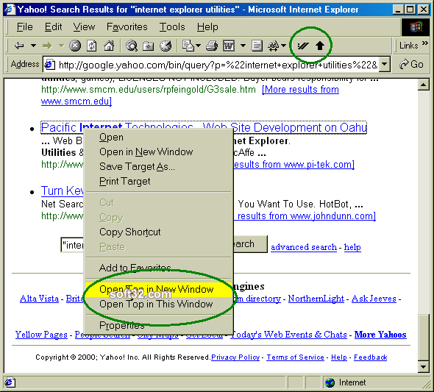The width and height of the screenshot is (434, 392).
Task: Open the Forward button history dropdown
Action: coord(61,46)
